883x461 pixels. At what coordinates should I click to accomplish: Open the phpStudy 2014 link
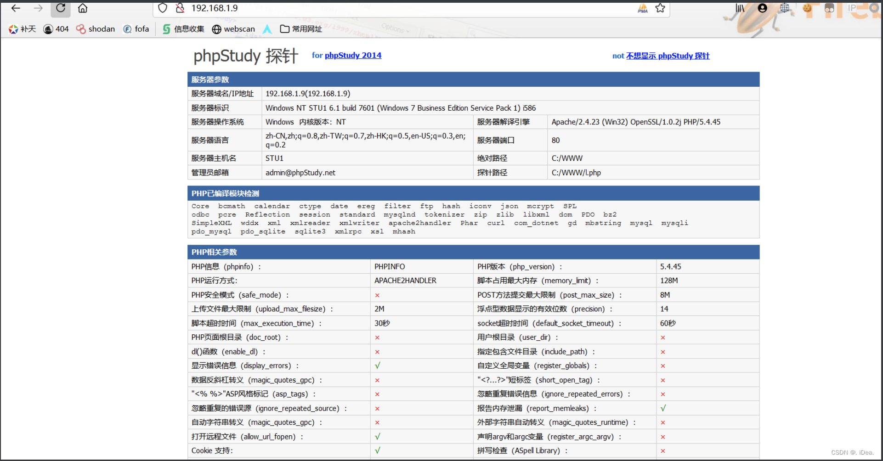point(353,56)
